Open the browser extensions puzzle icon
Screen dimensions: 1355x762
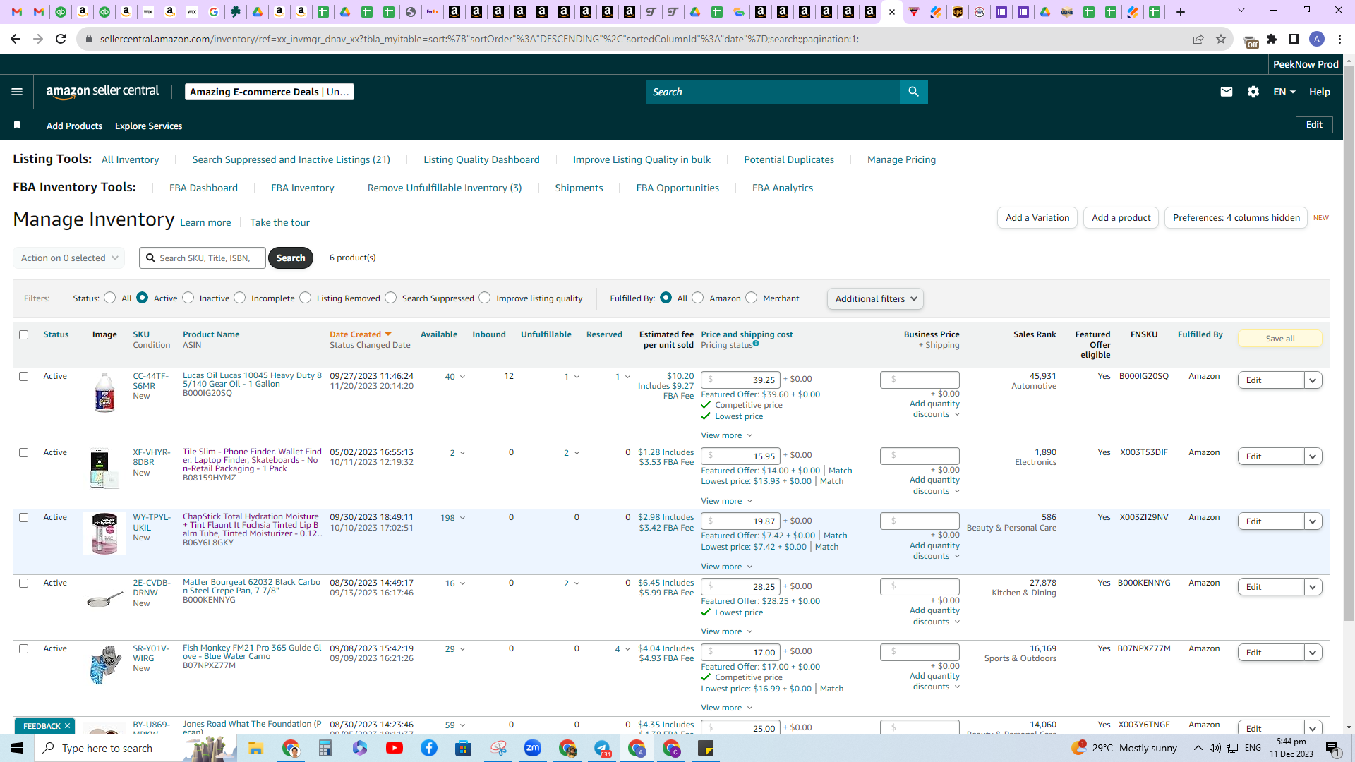[1272, 39]
